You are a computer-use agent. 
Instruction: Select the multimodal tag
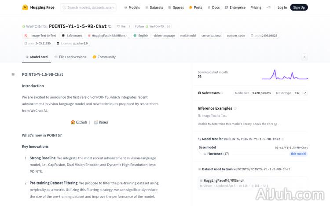pos(188,36)
